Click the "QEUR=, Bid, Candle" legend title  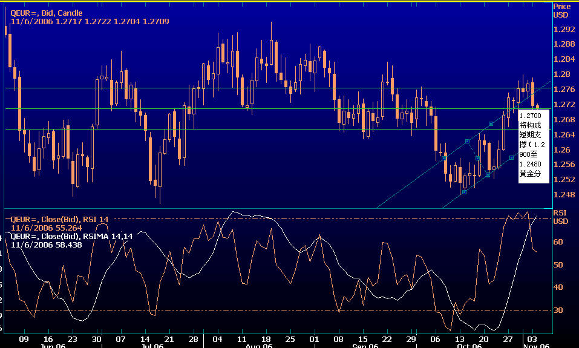click(x=47, y=13)
